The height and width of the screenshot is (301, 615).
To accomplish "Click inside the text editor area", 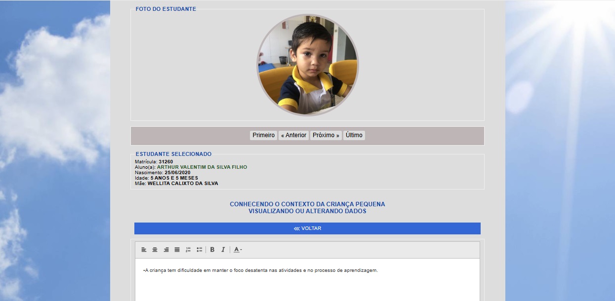I will (307, 284).
